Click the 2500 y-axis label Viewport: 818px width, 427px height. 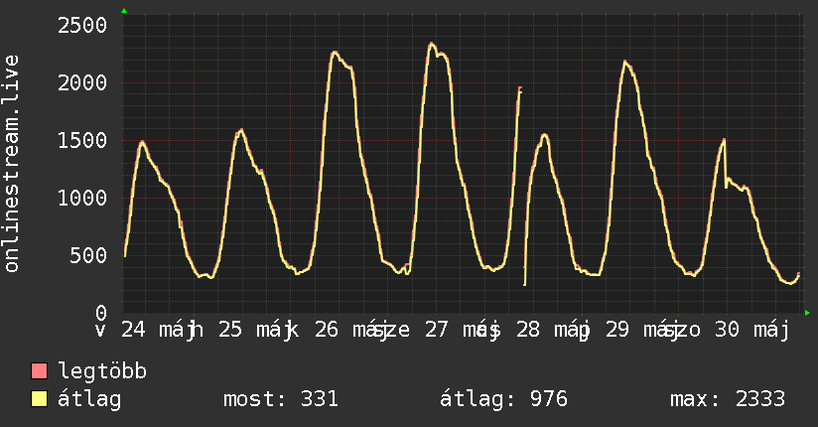point(82,25)
